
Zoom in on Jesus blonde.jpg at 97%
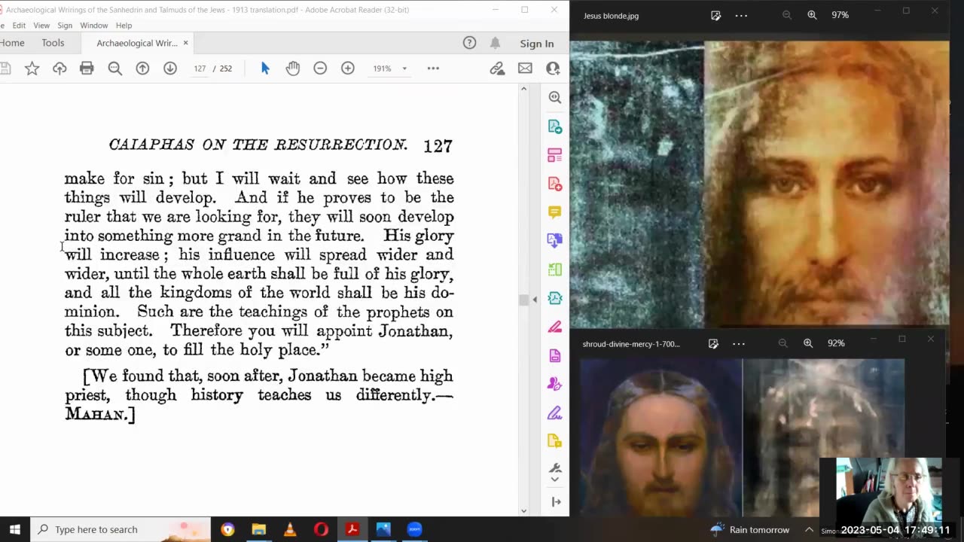point(812,15)
